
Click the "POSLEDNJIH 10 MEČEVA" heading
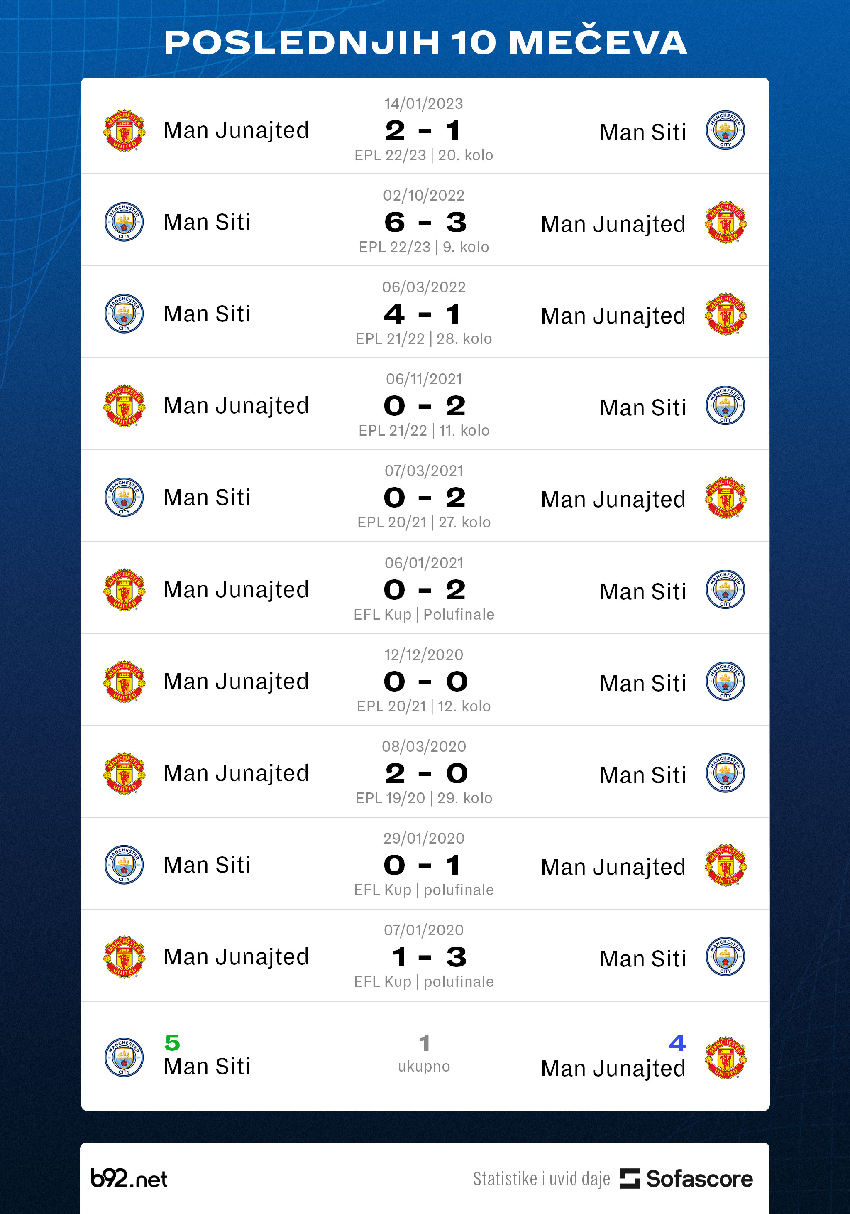click(x=425, y=42)
